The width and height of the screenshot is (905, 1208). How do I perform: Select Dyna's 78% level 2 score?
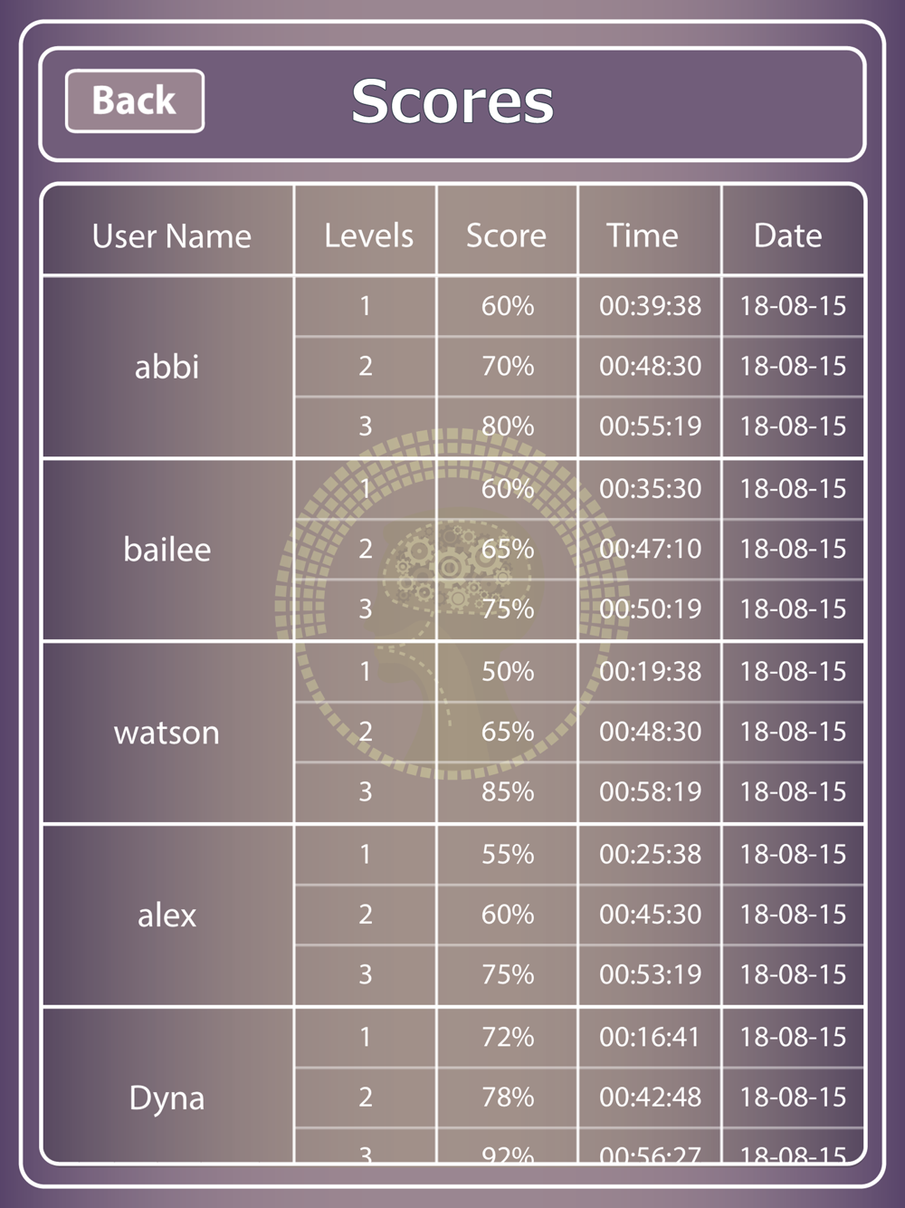point(508,1098)
